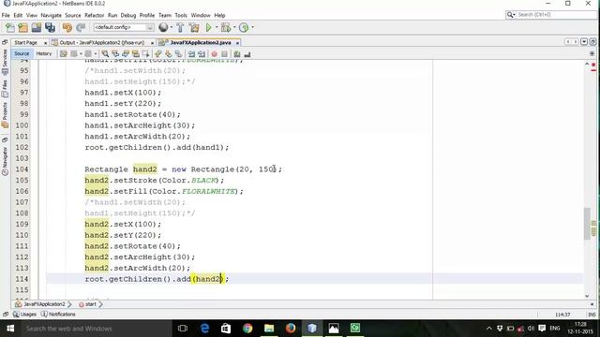Viewport: 600px width, 337px height.
Task: Expand the browser globe dropdown arrow
Action: pyautogui.click(x=171, y=27)
